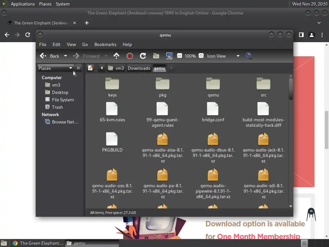This screenshot has width=329, height=247.
Task: Zoom out with the minus icon
Action: pyautogui.click(x=180, y=56)
